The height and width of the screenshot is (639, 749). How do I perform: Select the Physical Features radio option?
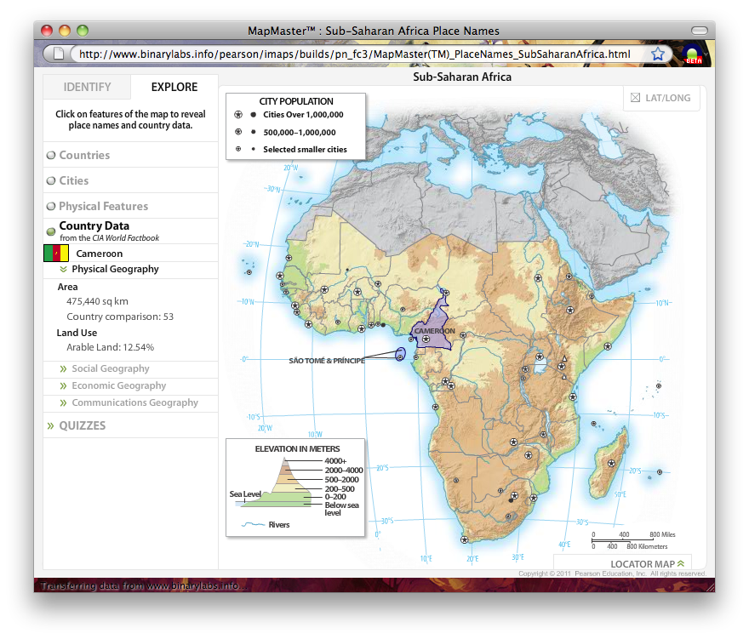pyautogui.click(x=51, y=206)
